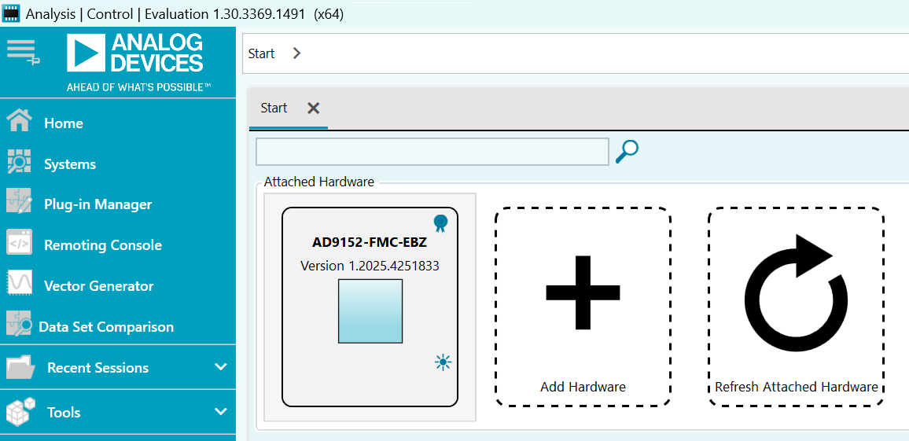Focus the hardware search field

click(432, 151)
